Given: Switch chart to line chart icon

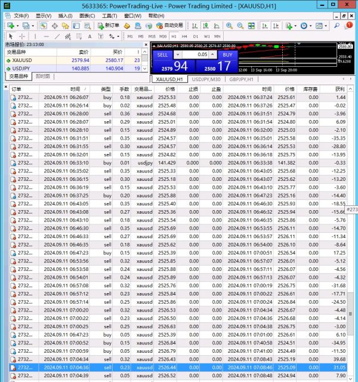Looking at the screenshot, I should point(217,26).
